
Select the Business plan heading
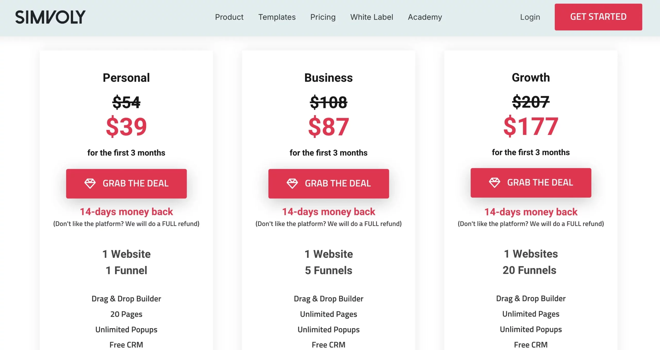pyautogui.click(x=328, y=78)
